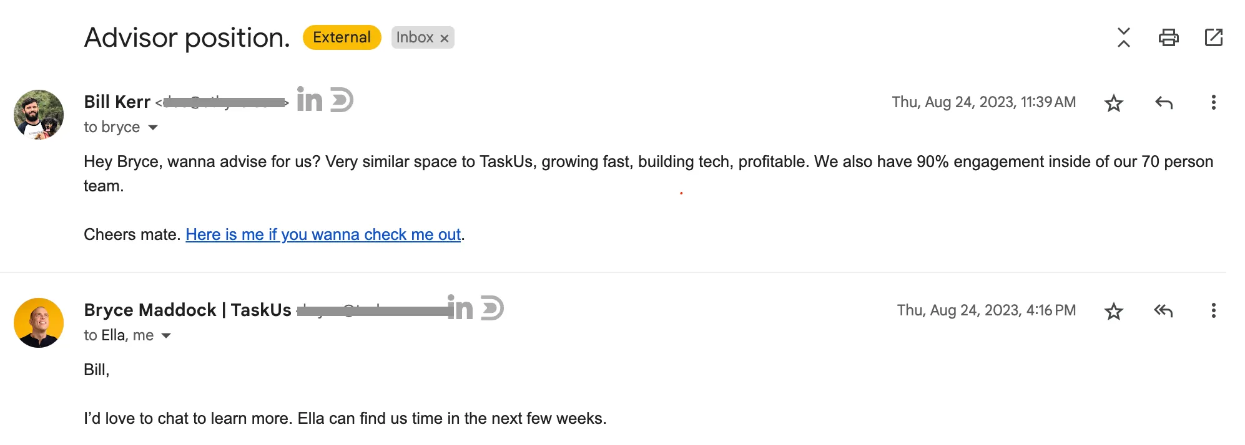Expand the "to bryce" recipient details
1245x445 pixels.
153,128
